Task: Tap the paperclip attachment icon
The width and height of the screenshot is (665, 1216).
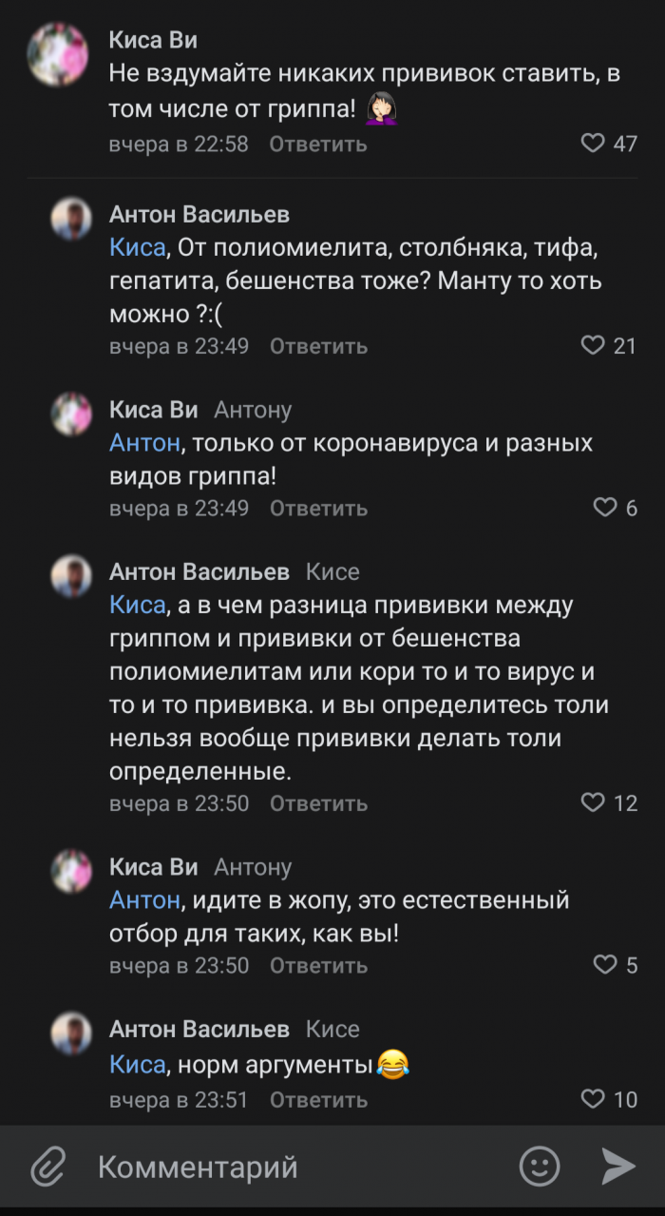Action: [x=47, y=1166]
